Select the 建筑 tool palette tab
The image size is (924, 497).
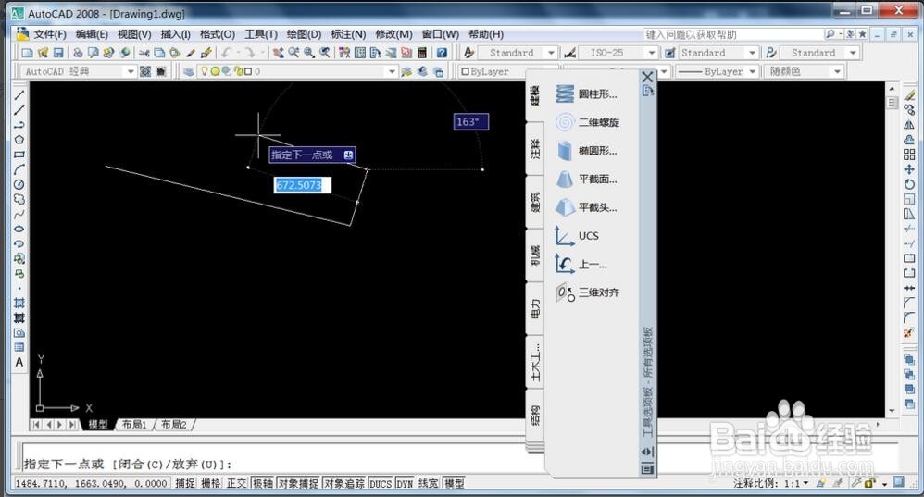[534, 202]
